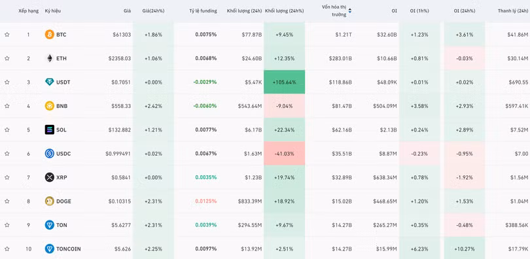Add SOL to favorites star
The width and height of the screenshot is (530, 259).
click(x=7, y=129)
